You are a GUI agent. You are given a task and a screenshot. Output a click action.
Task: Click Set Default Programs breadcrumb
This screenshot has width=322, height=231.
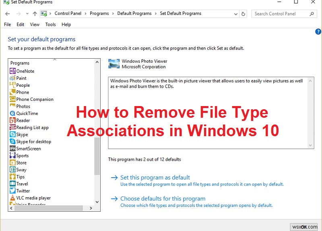tap(180, 14)
